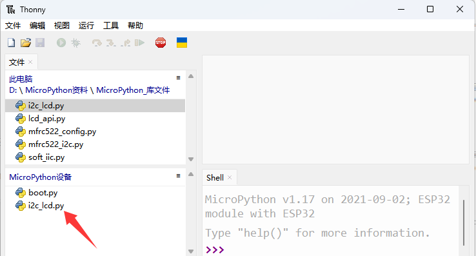Open the 帮助 menu
This screenshot has height=256, width=476.
click(x=135, y=26)
